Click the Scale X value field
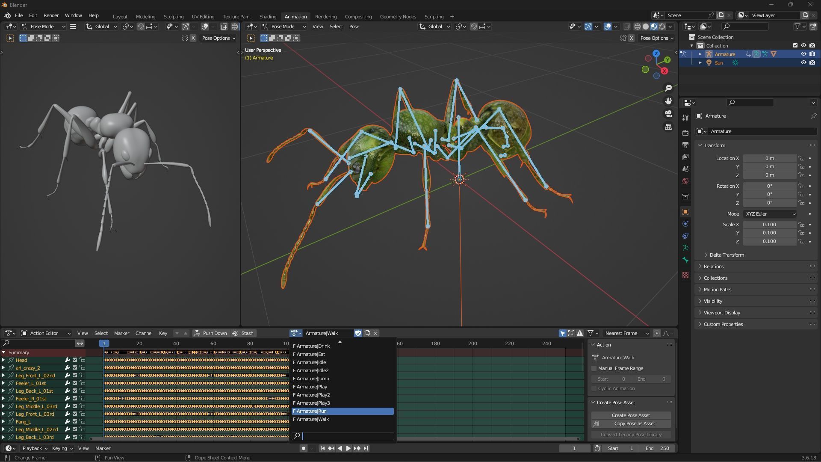Image resolution: width=821 pixels, height=462 pixels. click(769, 225)
